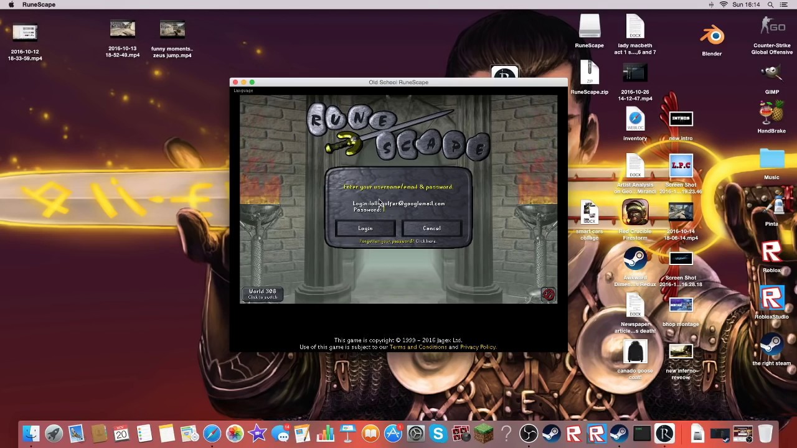Viewport: 797px width, 448px height.
Task: Select Counter-Strike Global Offensive desktop icon
Action: click(x=771, y=36)
